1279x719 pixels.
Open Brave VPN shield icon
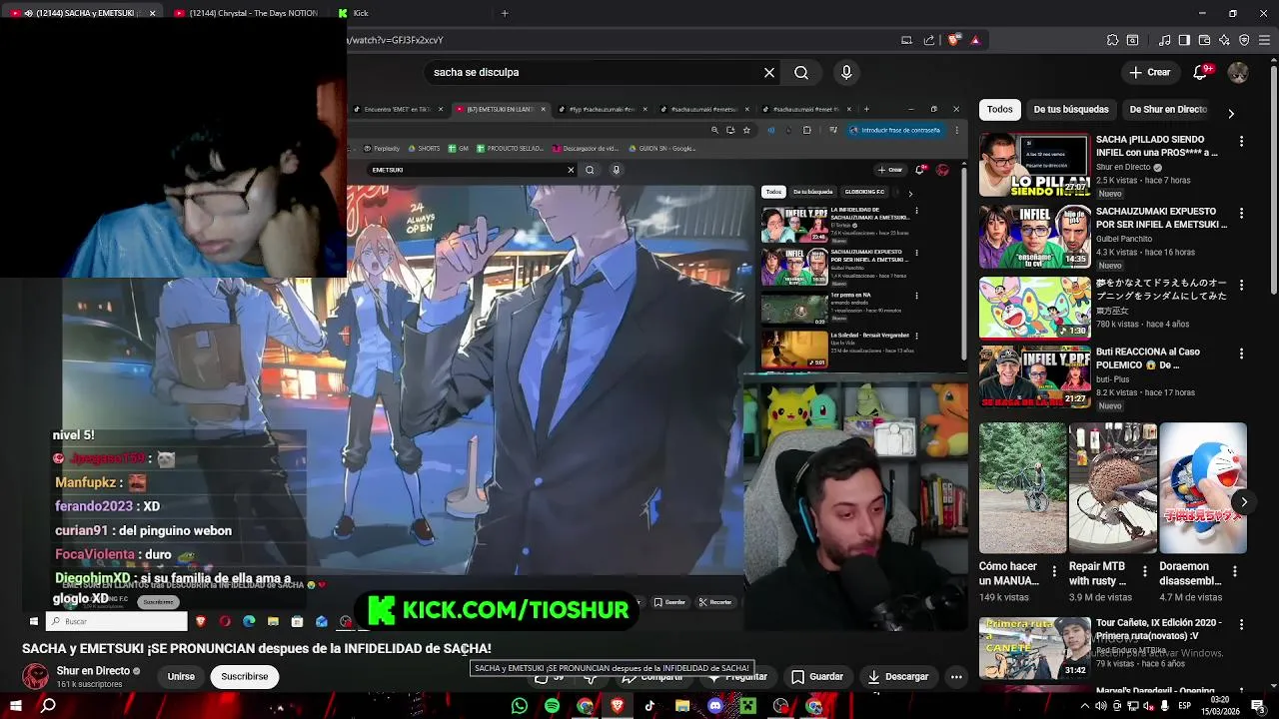click(x=1244, y=40)
